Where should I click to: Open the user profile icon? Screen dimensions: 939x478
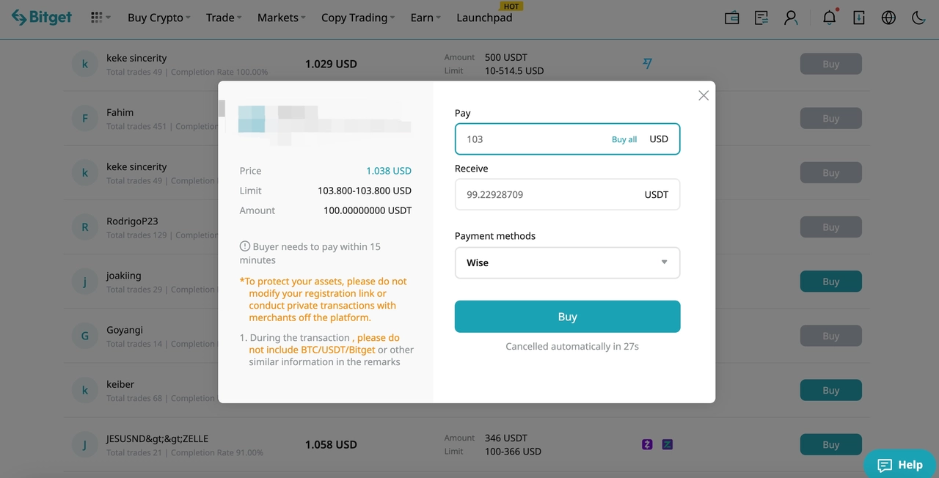[791, 17]
